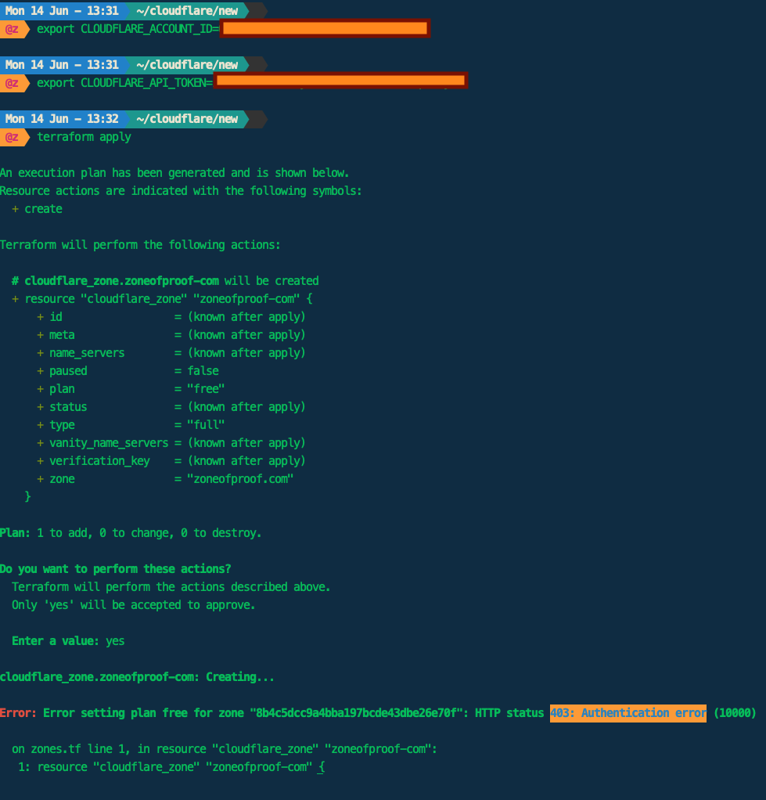Click the '+ resource "cloudflare_zone"' line in the plan
The image size is (766, 800).
[162, 298]
